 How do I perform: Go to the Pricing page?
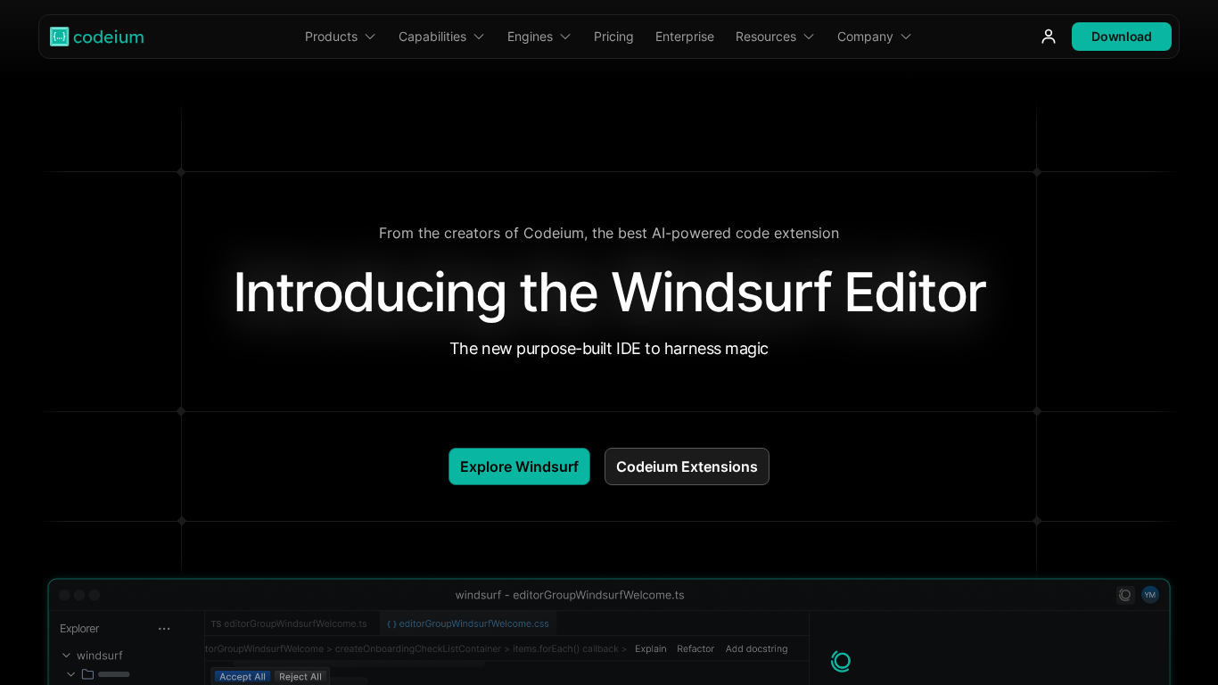click(613, 37)
